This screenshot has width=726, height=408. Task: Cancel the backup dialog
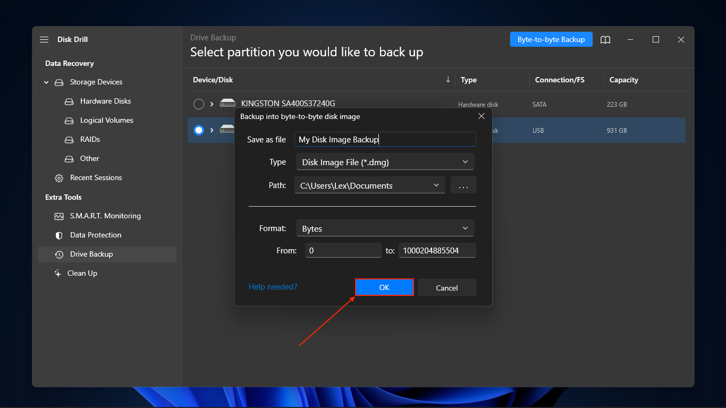coord(447,287)
